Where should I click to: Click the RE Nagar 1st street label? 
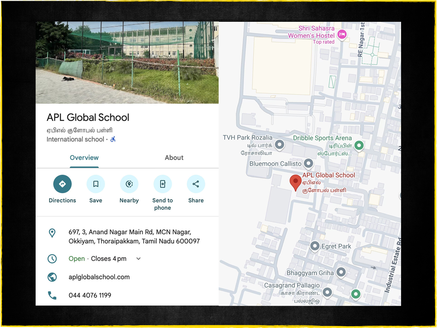point(361,40)
